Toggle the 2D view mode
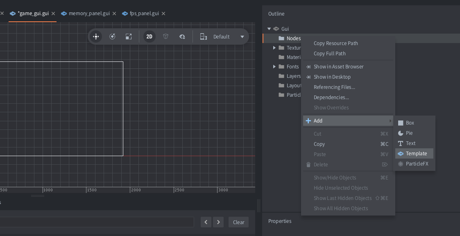Screen dimensions: 460x236 [x=149, y=36]
